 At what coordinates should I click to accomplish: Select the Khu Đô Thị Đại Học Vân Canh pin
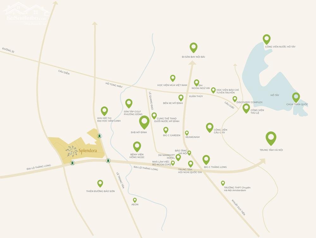click(x=104, y=111)
